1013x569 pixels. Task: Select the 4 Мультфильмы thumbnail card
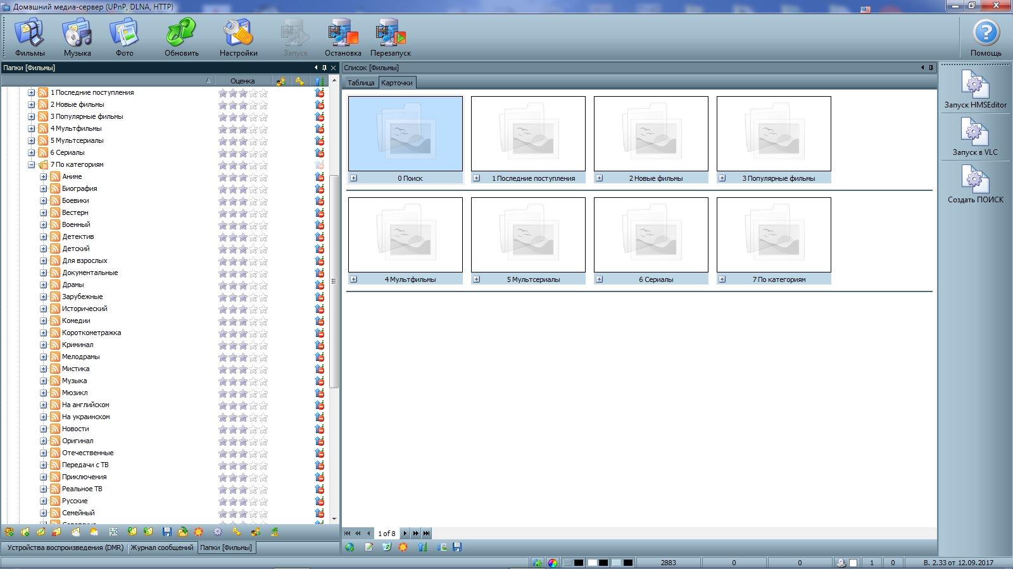[405, 235]
